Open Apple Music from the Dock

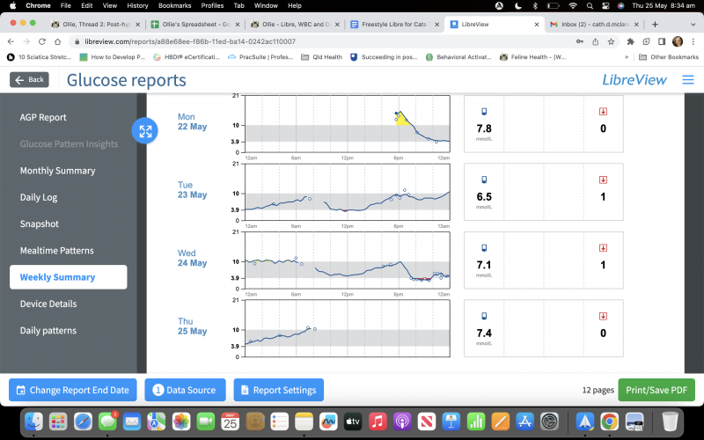click(378, 422)
